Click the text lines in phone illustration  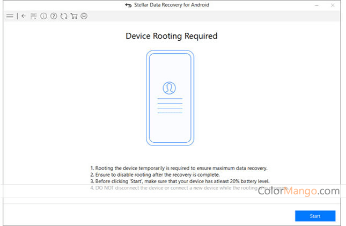170,106
